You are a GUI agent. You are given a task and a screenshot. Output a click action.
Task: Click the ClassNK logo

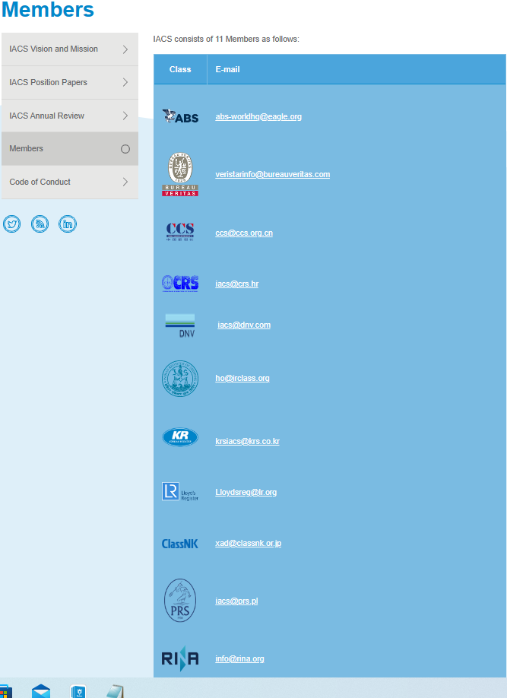(x=180, y=544)
